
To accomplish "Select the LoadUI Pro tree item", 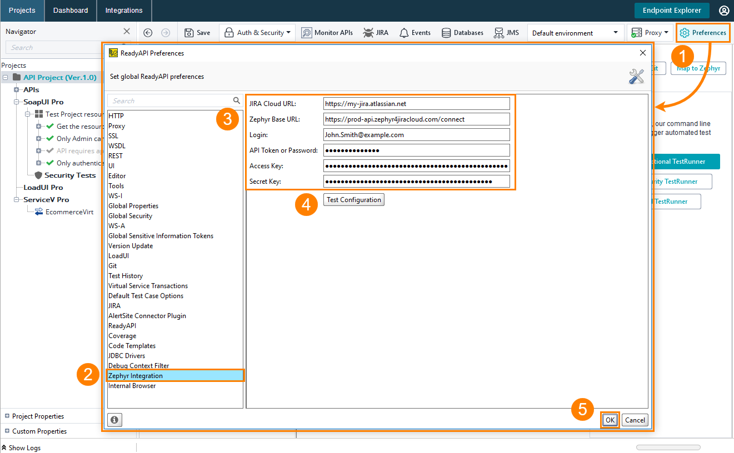I will coord(43,187).
